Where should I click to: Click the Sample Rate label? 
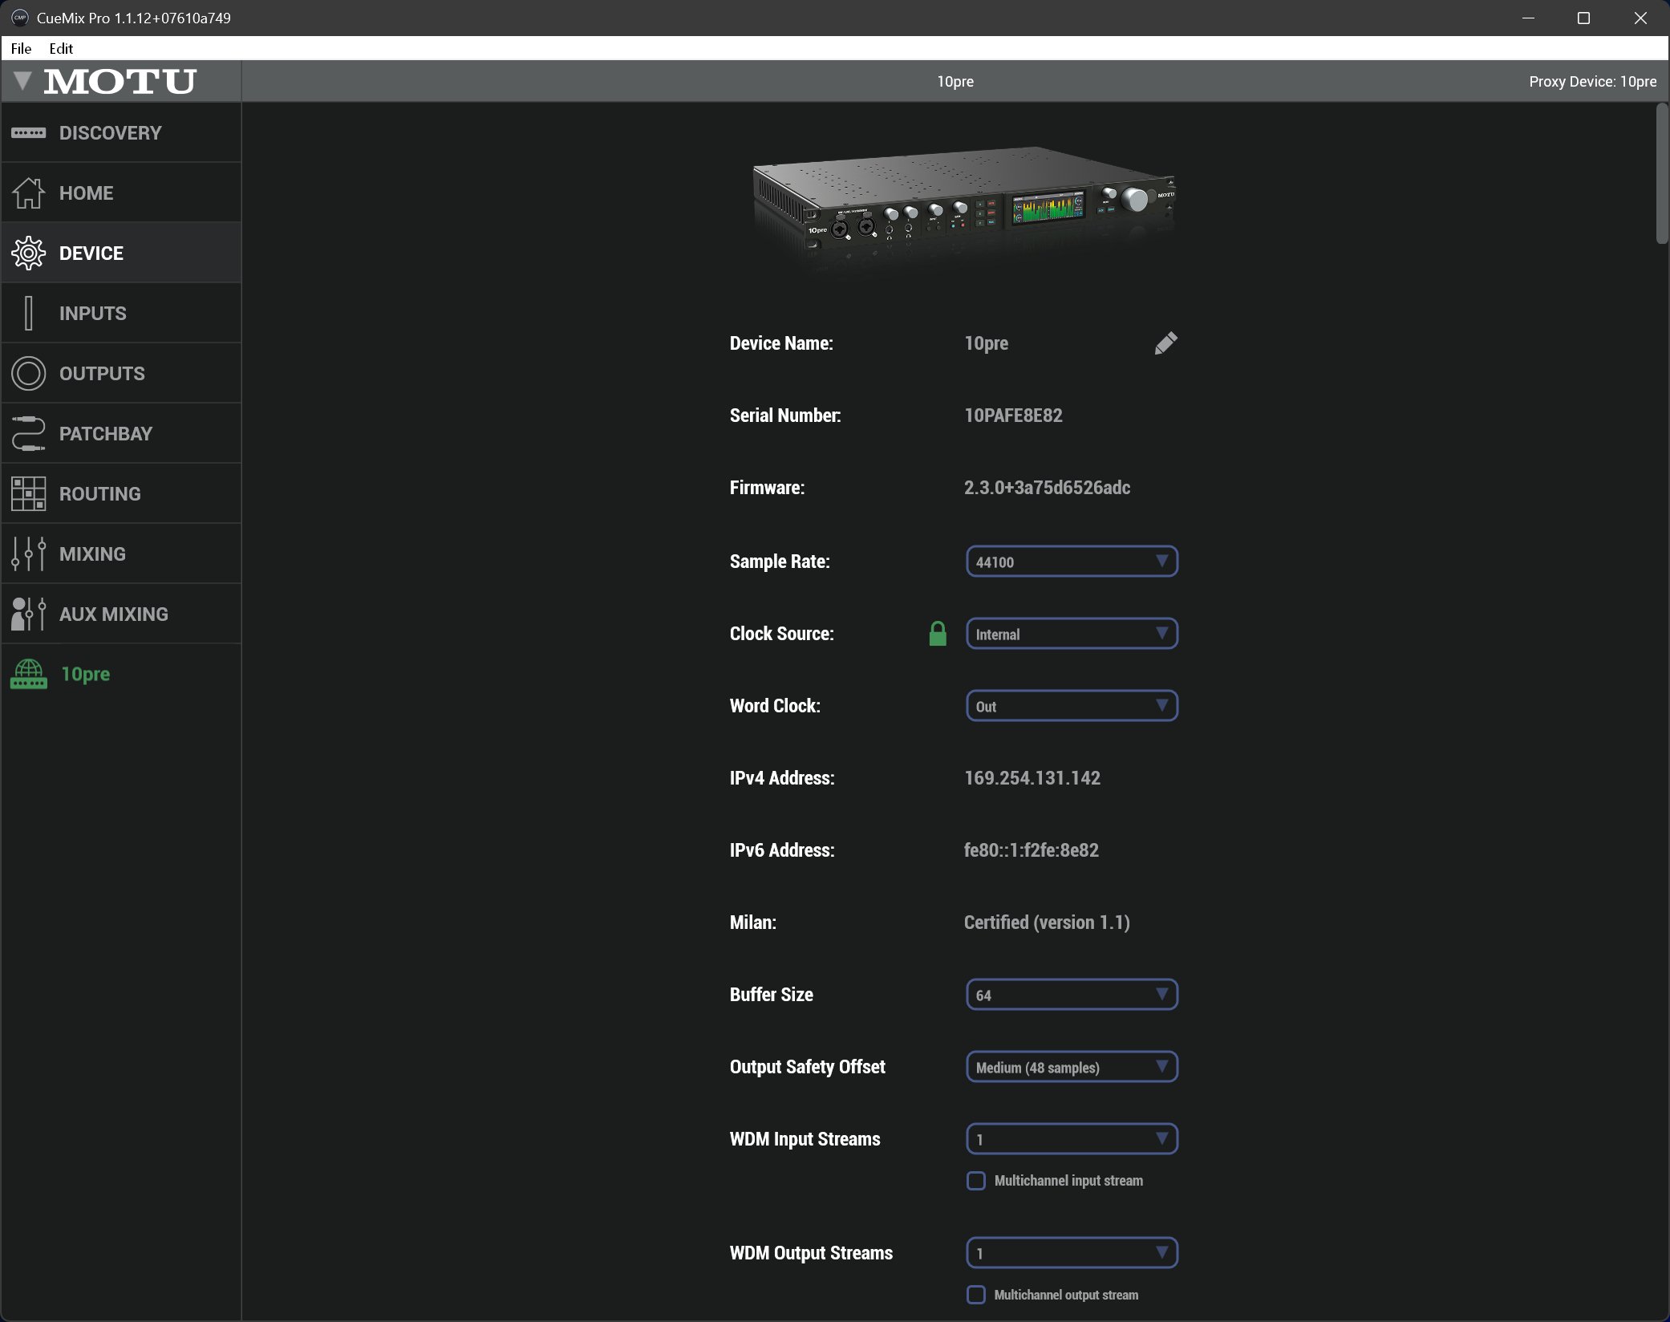click(x=780, y=562)
